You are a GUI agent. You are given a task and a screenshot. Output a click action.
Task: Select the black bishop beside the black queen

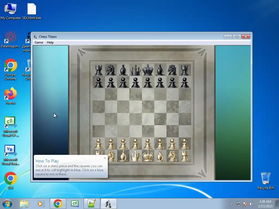point(123,70)
